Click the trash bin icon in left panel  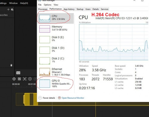coord(11,65)
